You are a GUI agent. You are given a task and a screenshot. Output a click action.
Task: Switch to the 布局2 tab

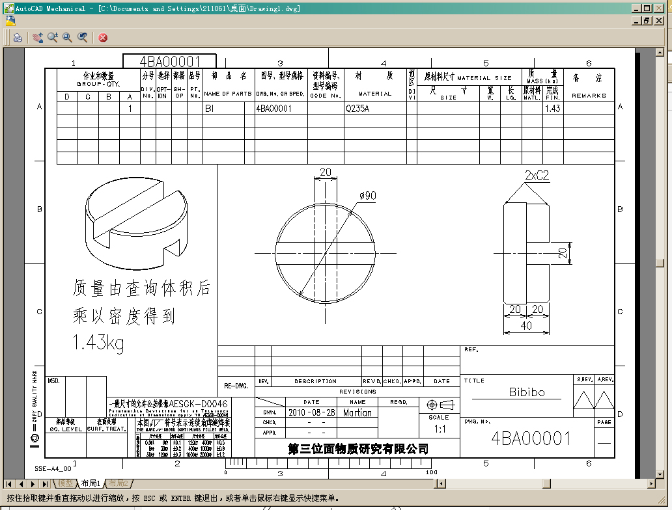click(119, 483)
